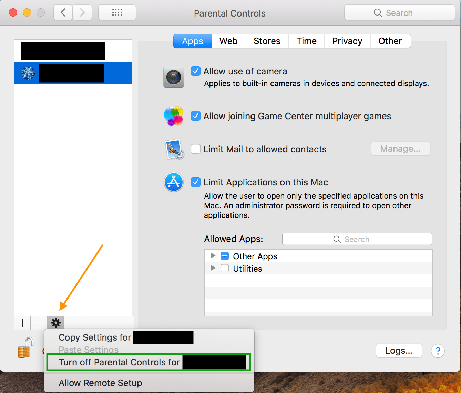Uncheck Allow joining Game Center multiplayer games
Image resolution: width=461 pixels, height=393 pixels.
(x=195, y=116)
